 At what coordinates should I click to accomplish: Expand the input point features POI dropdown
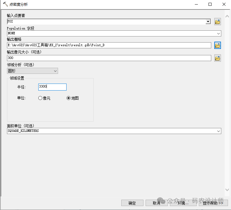pos(208,22)
